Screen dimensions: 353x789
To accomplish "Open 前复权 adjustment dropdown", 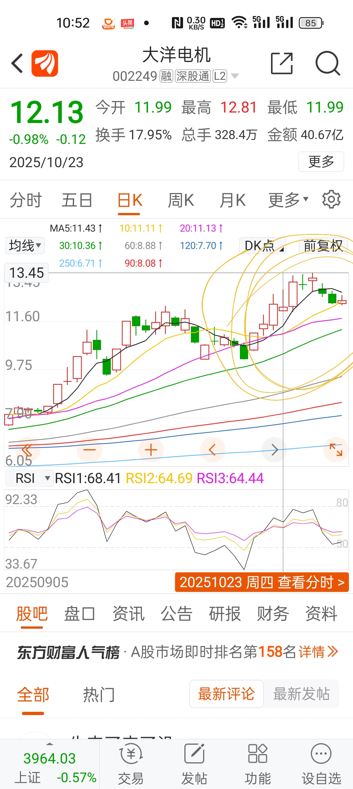I will pyautogui.click(x=323, y=246).
